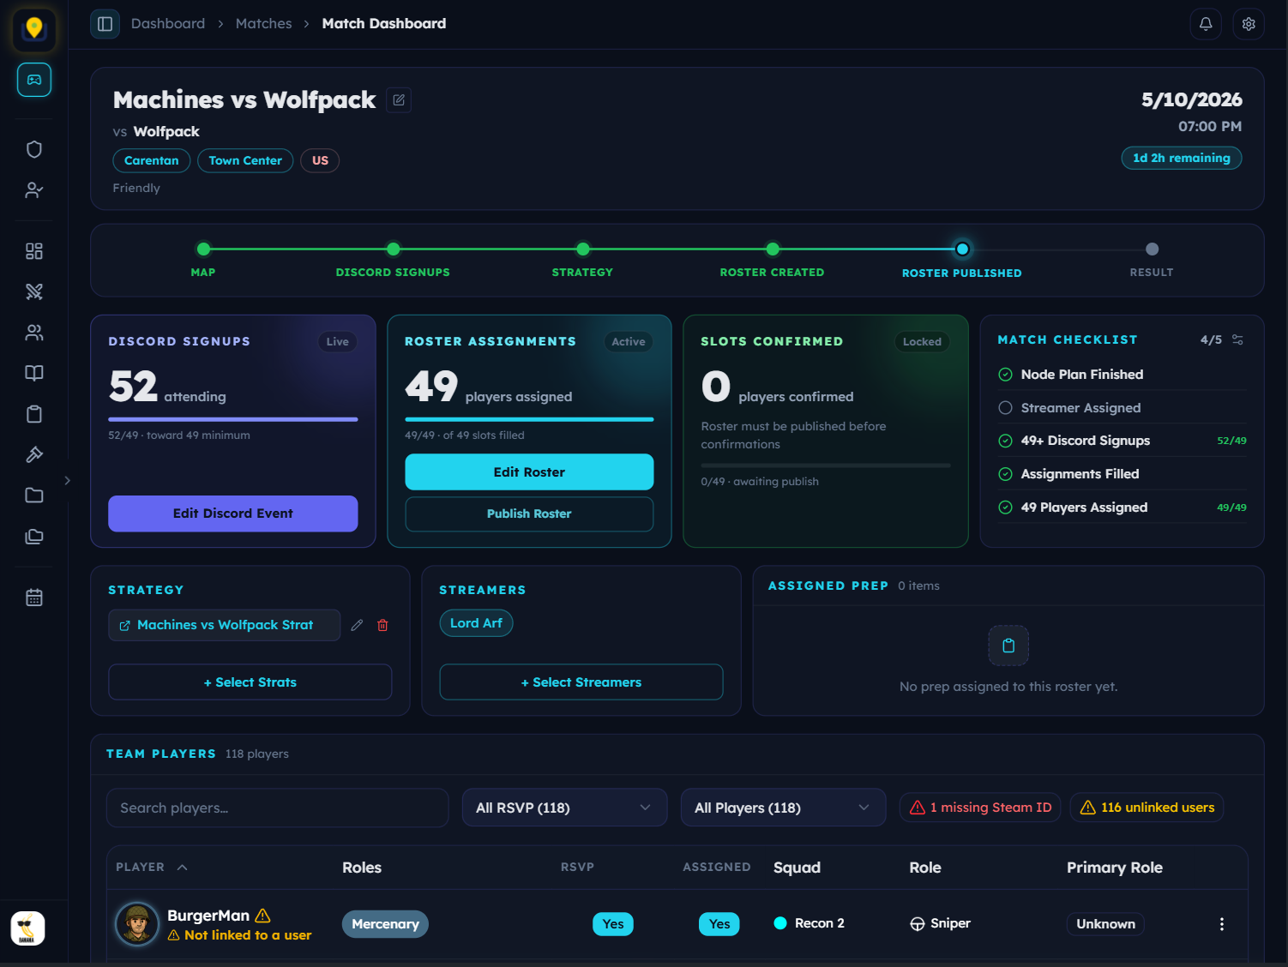
Task: Select the MAP progress step
Action: [x=203, y=258]
